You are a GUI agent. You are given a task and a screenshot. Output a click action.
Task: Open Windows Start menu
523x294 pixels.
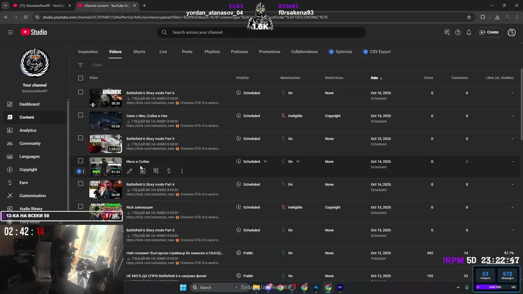[x=183, y=287]
